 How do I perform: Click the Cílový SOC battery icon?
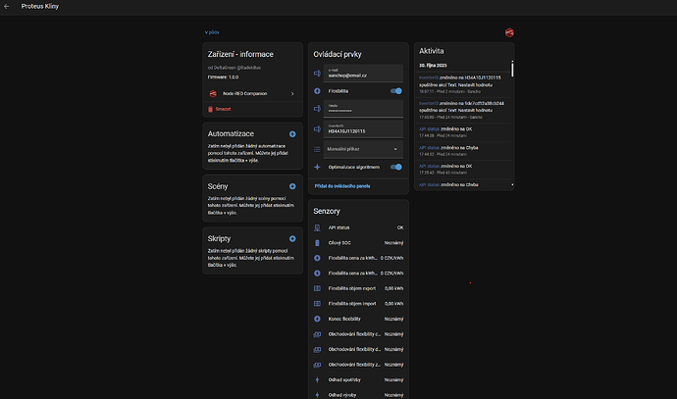coord(317,242)
